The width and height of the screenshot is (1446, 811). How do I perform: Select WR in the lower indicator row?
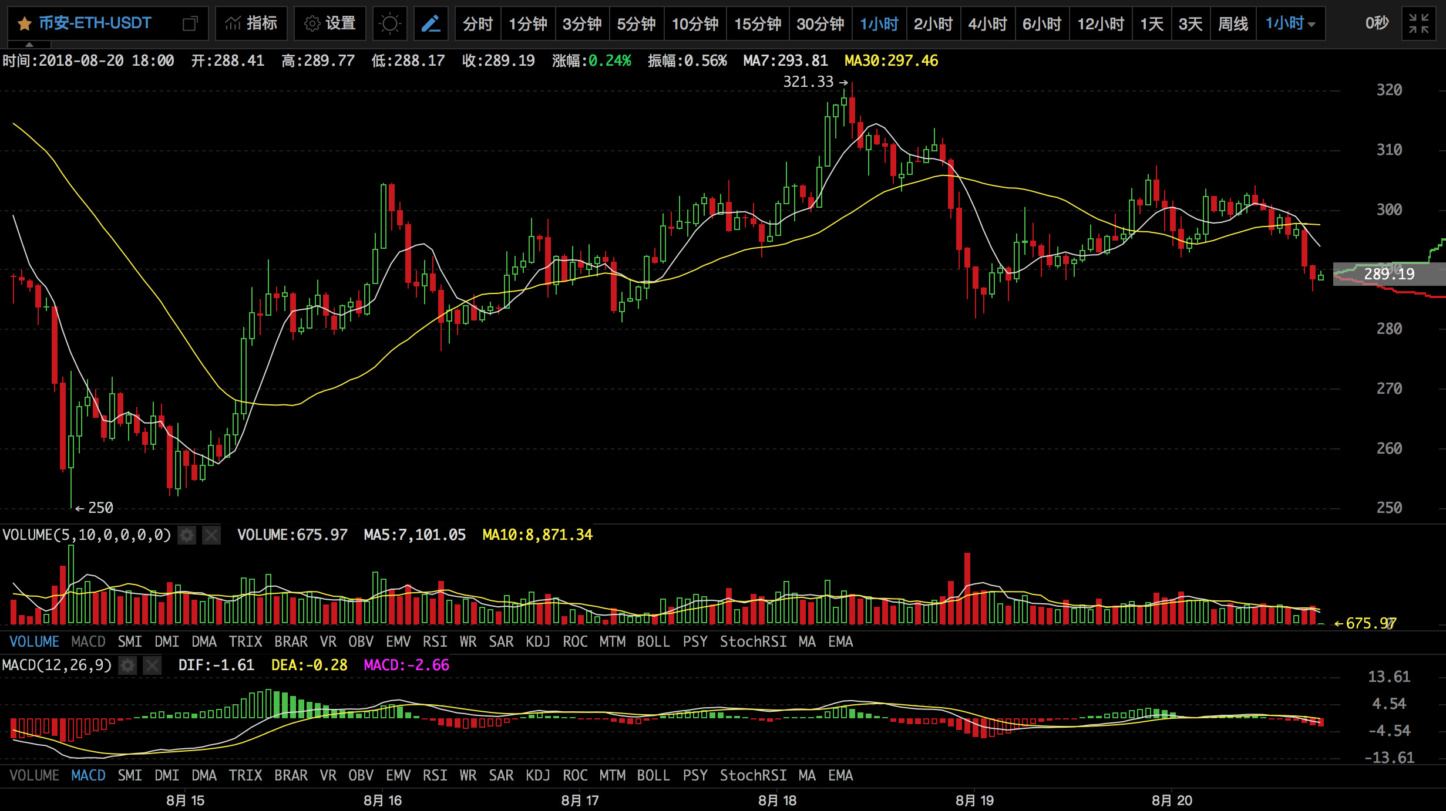468,775
